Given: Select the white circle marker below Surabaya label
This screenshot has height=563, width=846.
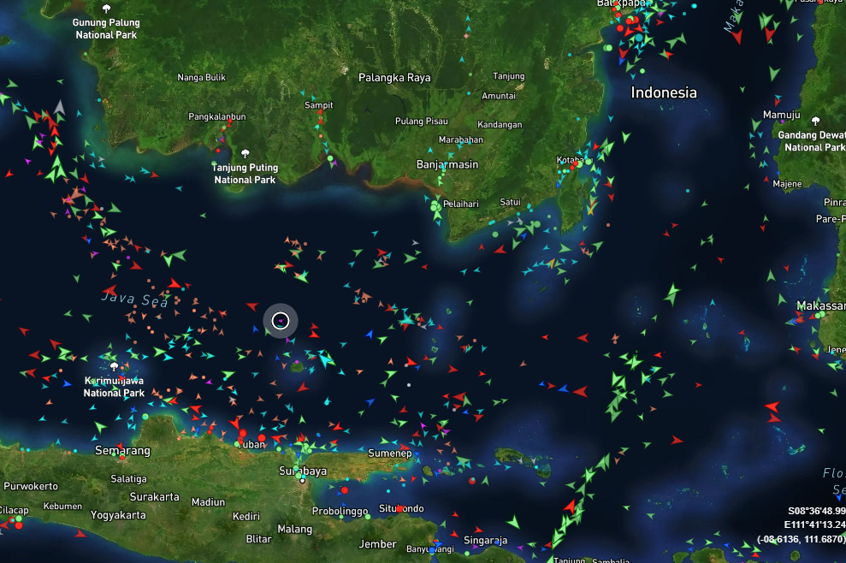Looking at the screenshot, I should click(302, 480).
